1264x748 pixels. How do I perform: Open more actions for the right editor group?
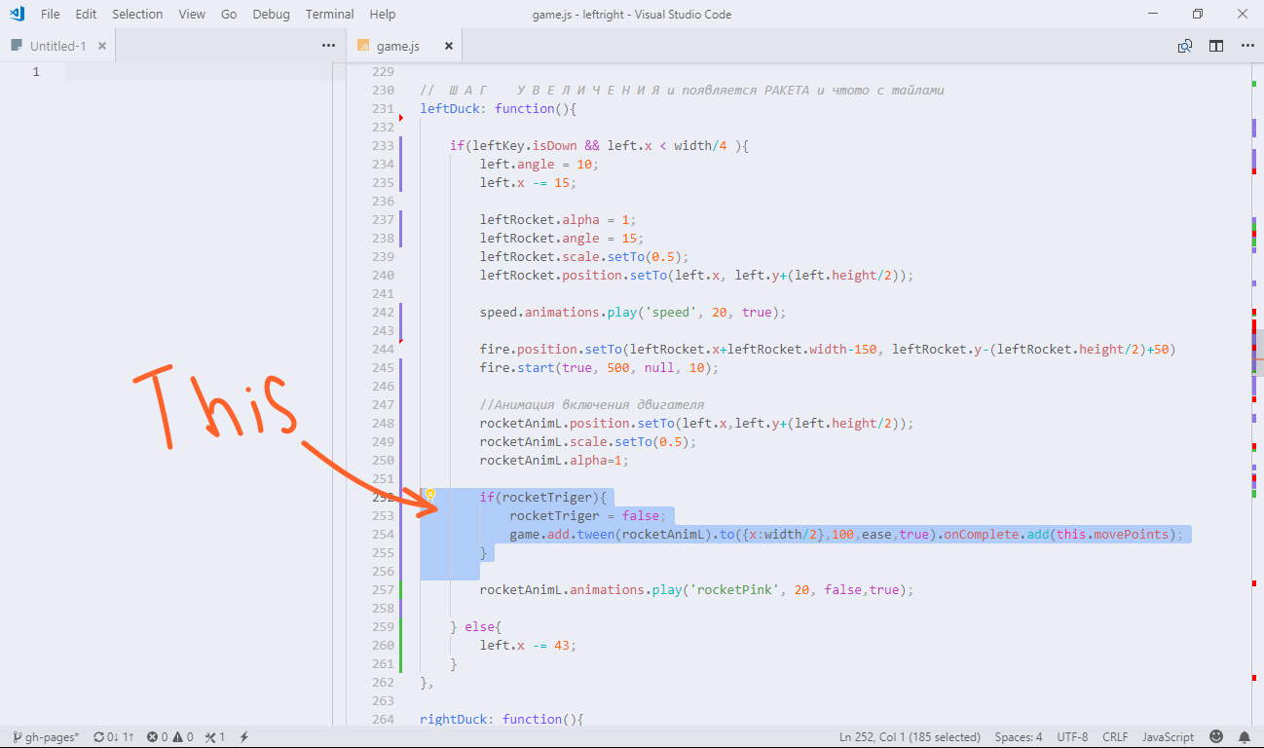(x=1247, y=46)
